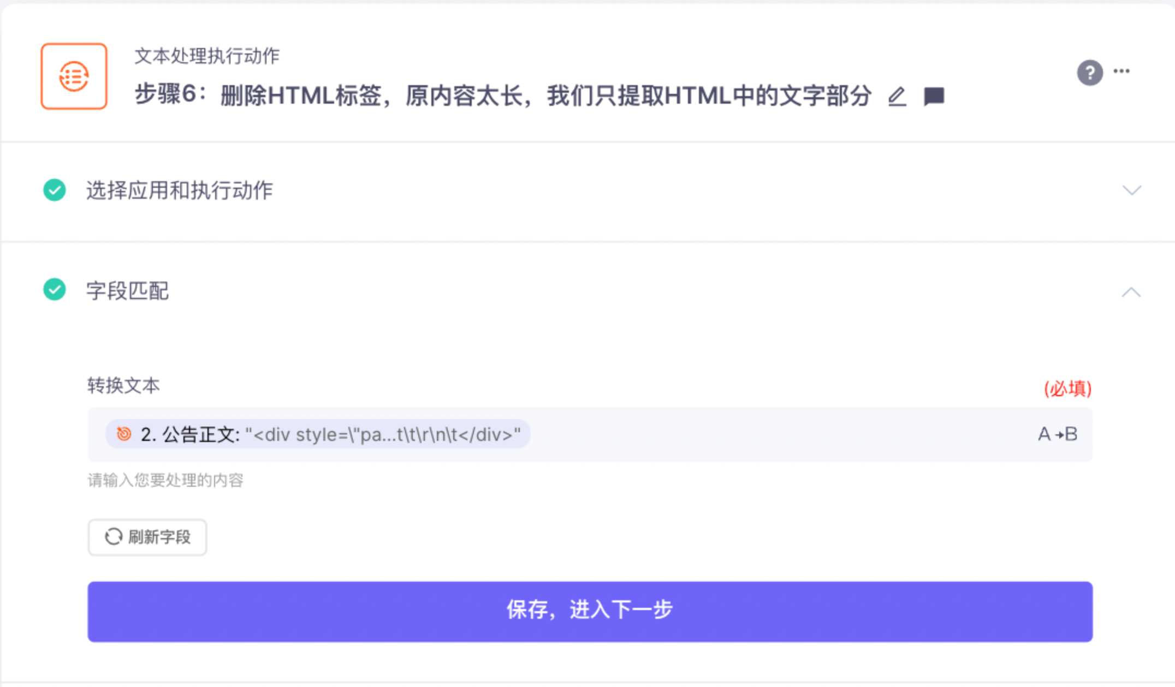Click the 转换文本 input field
This screenshot has width=1175, height=687.
[590, 434]
